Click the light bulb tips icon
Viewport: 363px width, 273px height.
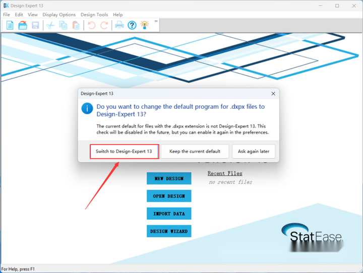tap(145, 25)
